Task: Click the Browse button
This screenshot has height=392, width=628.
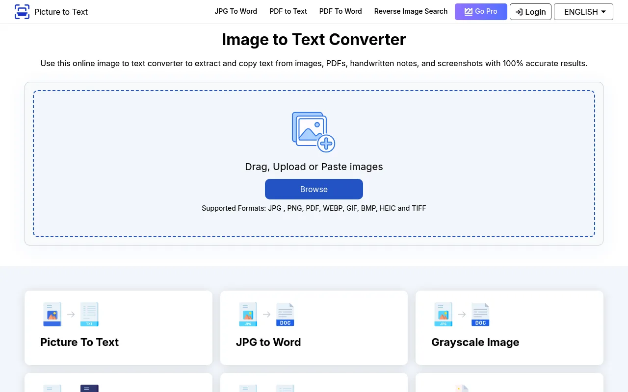Action: point(314,189)
